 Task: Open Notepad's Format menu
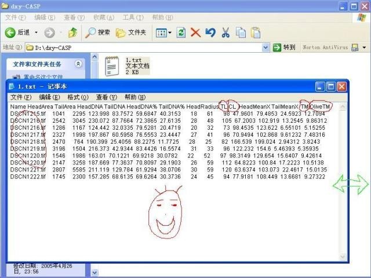click(78, 97)
